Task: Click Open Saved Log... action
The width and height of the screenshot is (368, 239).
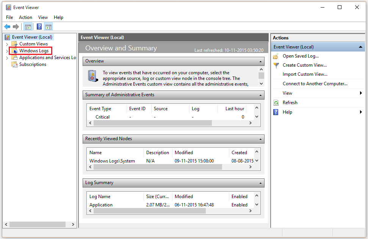Action: pos(301,56)
